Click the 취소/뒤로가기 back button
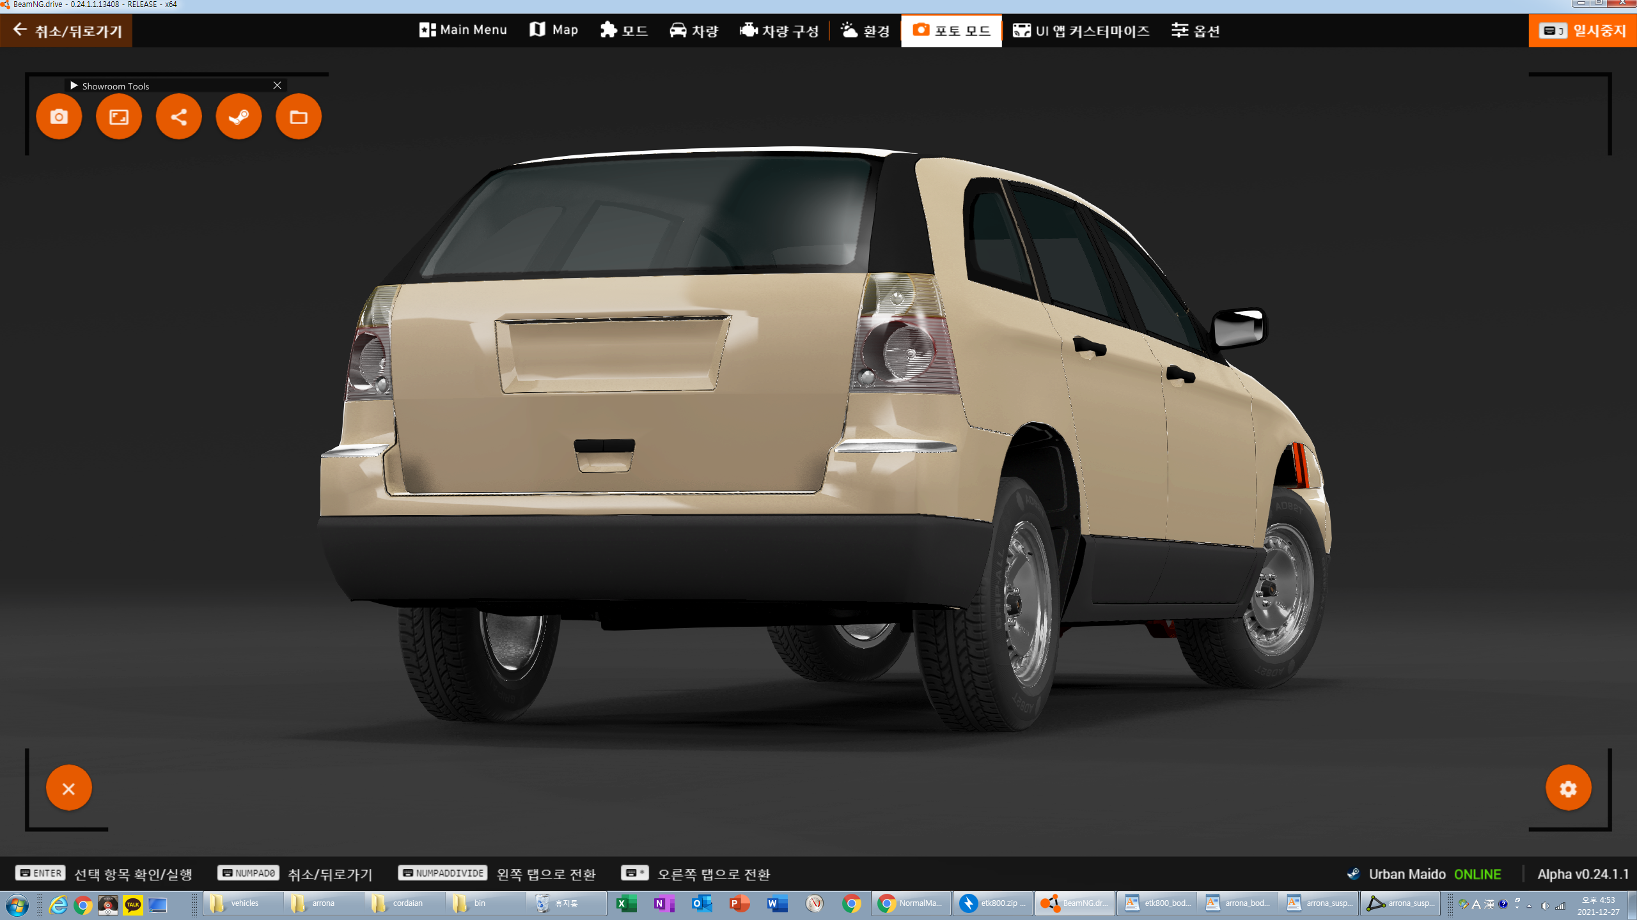The height and width of the screenshot is (920, 1637). [x=67, y=30]
